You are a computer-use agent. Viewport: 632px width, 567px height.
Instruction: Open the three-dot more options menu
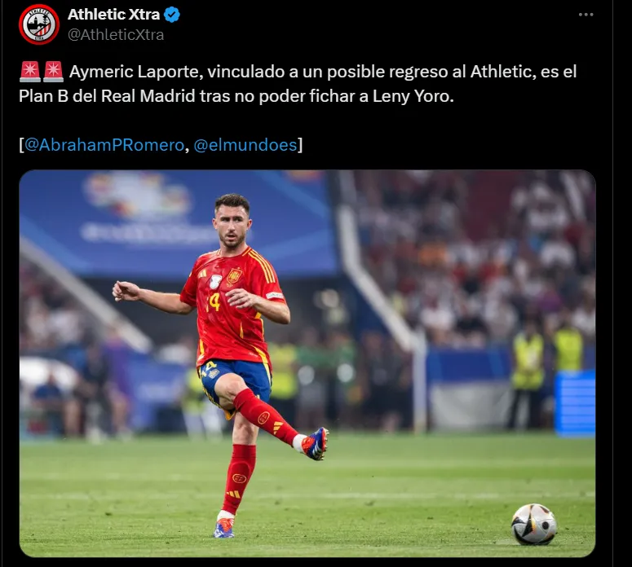tap(586, 15)
